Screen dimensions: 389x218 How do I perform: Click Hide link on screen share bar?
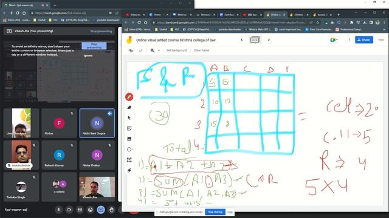230,212
